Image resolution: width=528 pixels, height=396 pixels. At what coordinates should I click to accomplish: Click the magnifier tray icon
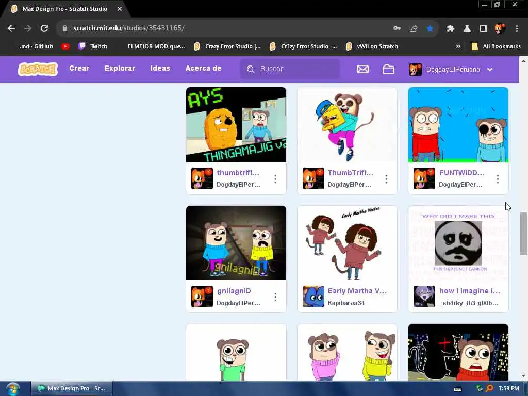pos(490,388)
